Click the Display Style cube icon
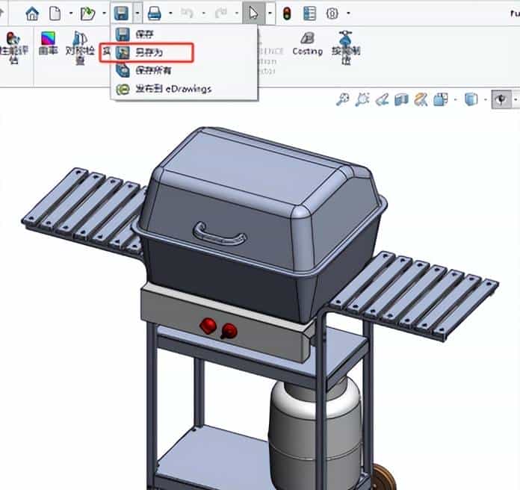520x490 pixels. [471, 99]
